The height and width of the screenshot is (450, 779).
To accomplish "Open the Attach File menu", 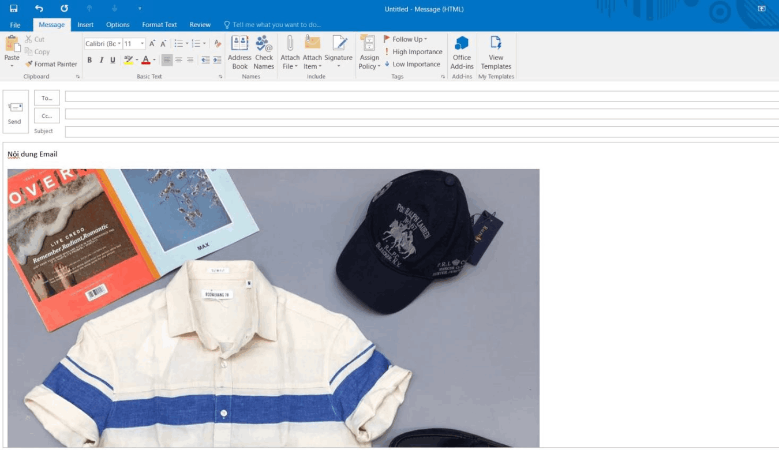I will pyautogui.click(x=290, y=52).
